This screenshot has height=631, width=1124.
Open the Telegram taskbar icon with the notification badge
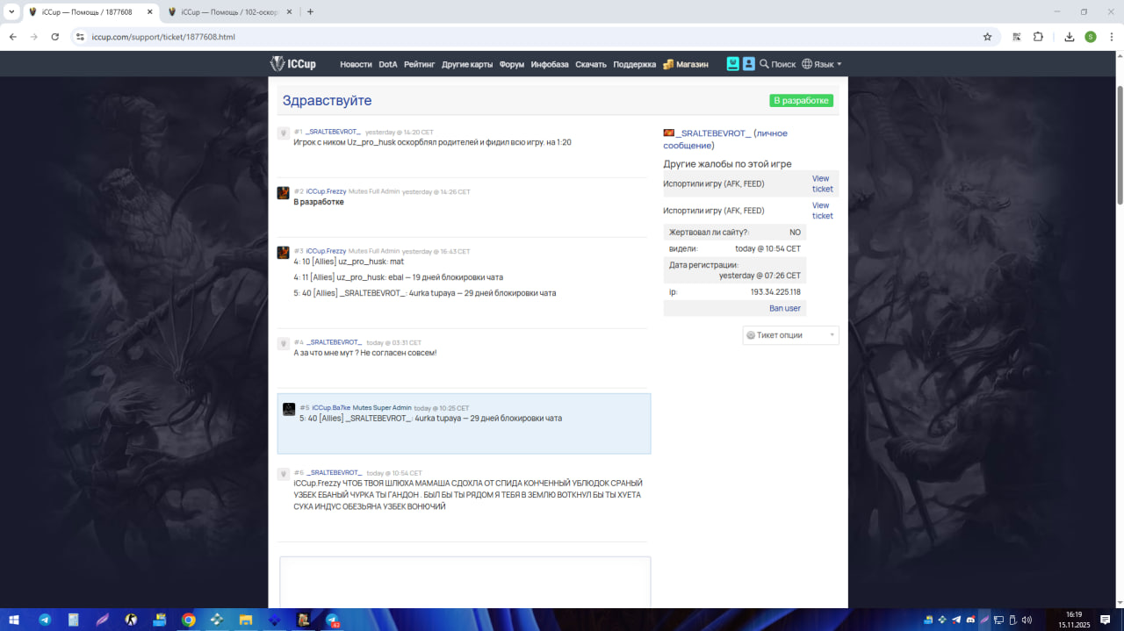tap(333, 620)
